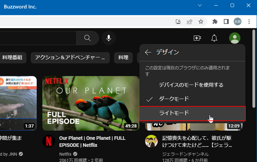Open notifications bell icon

point(214,38)
